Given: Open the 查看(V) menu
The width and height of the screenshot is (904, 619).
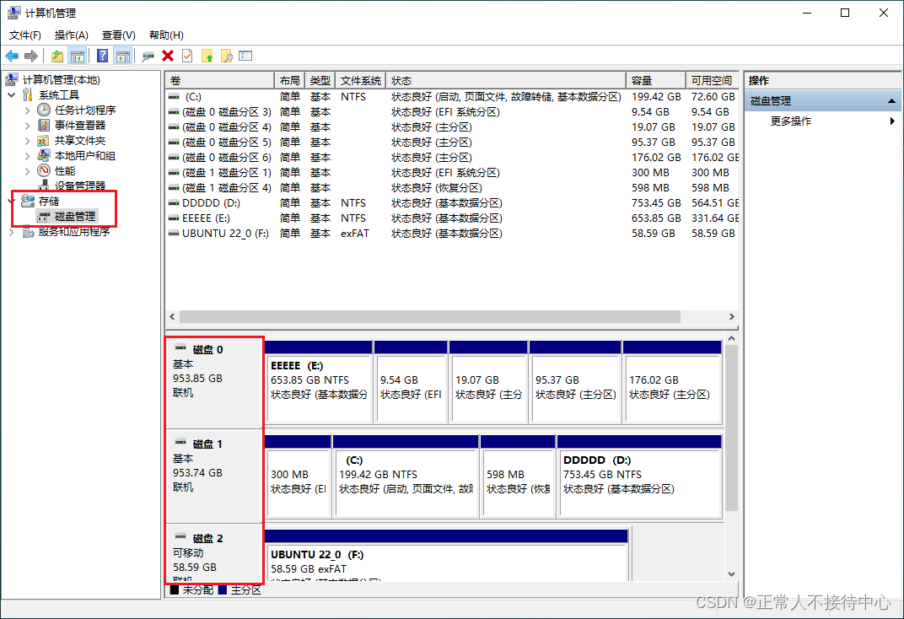Looking at the screenshot, I should coord(117,35).
